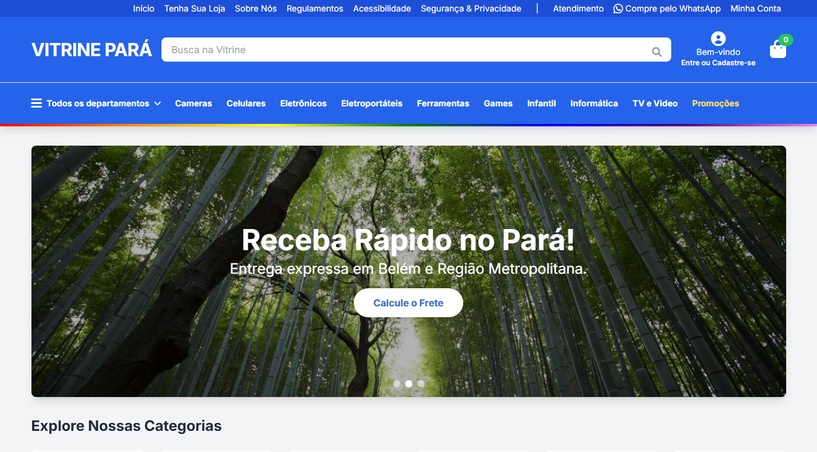Screen dimensions: 817x452
Task: Open the Games category menu
Action: pyautogui.click(x=498, y=103)
